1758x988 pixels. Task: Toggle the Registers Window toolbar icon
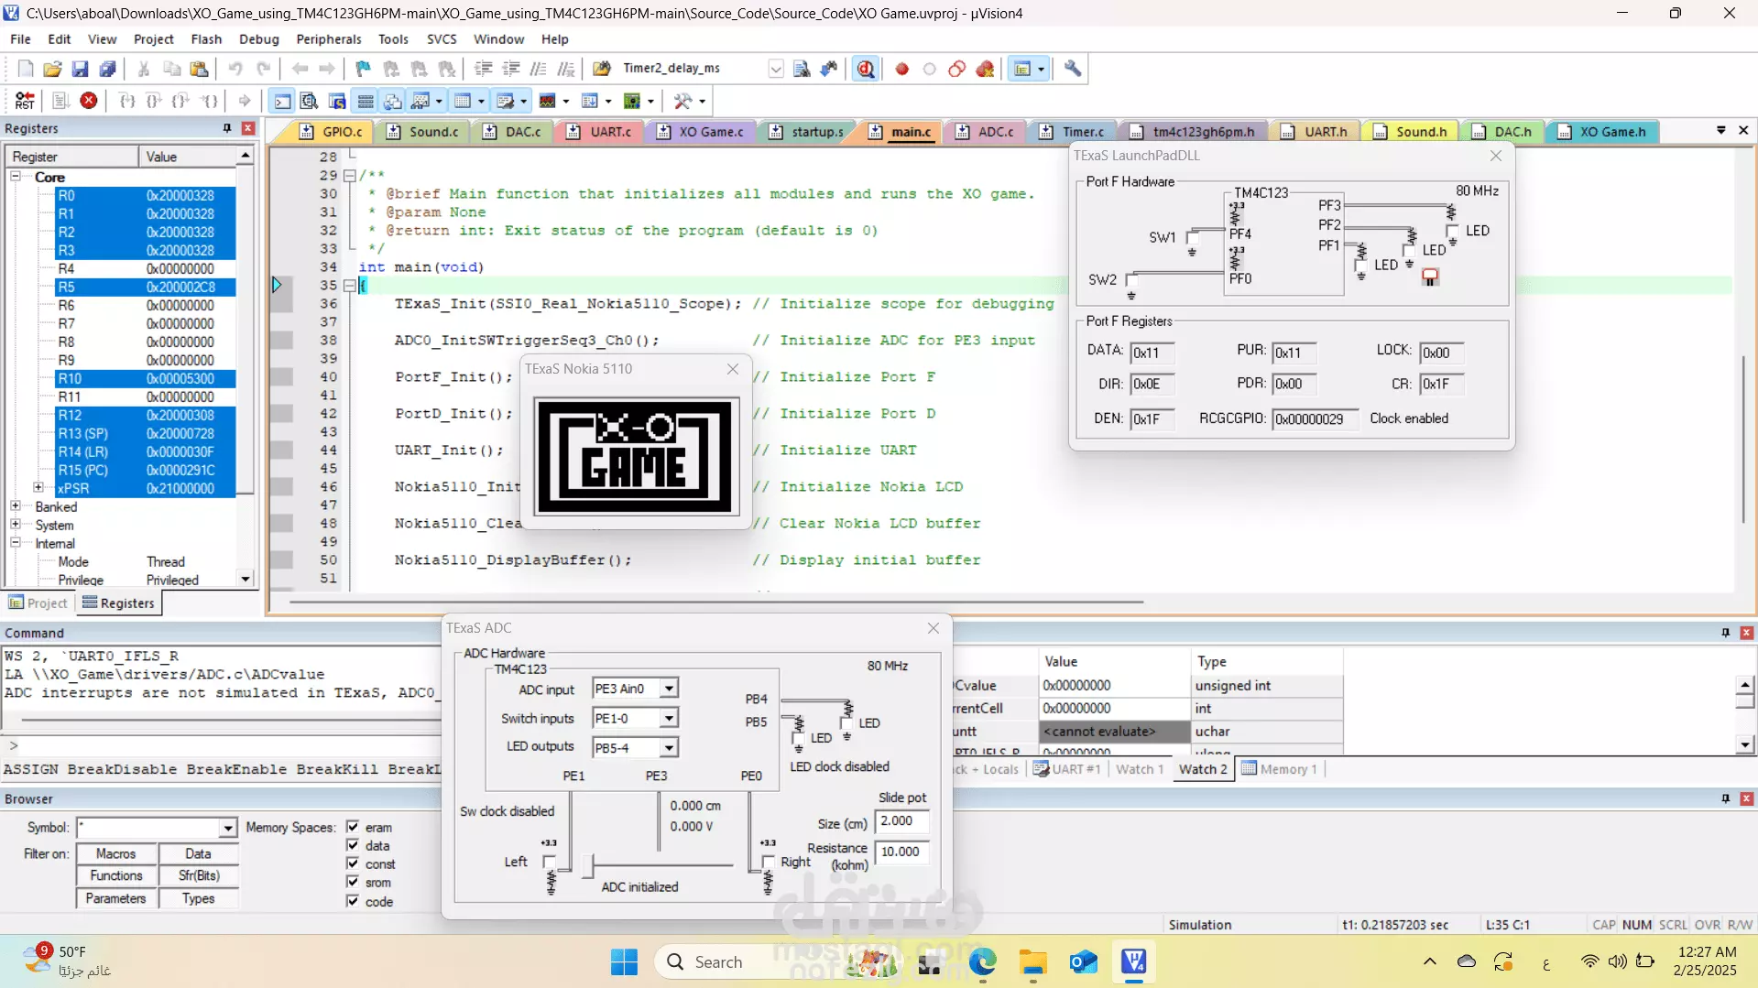tap(366, 101)
